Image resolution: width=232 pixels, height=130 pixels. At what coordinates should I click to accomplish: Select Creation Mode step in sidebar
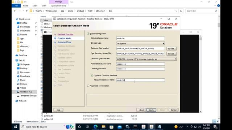[64, 38]
